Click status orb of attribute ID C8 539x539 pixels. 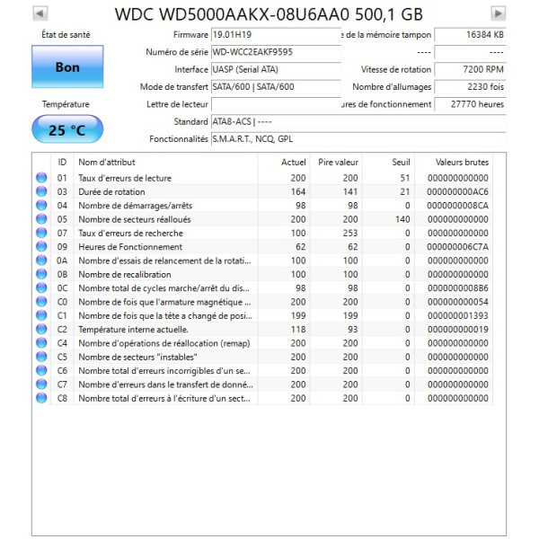(41, 398)
